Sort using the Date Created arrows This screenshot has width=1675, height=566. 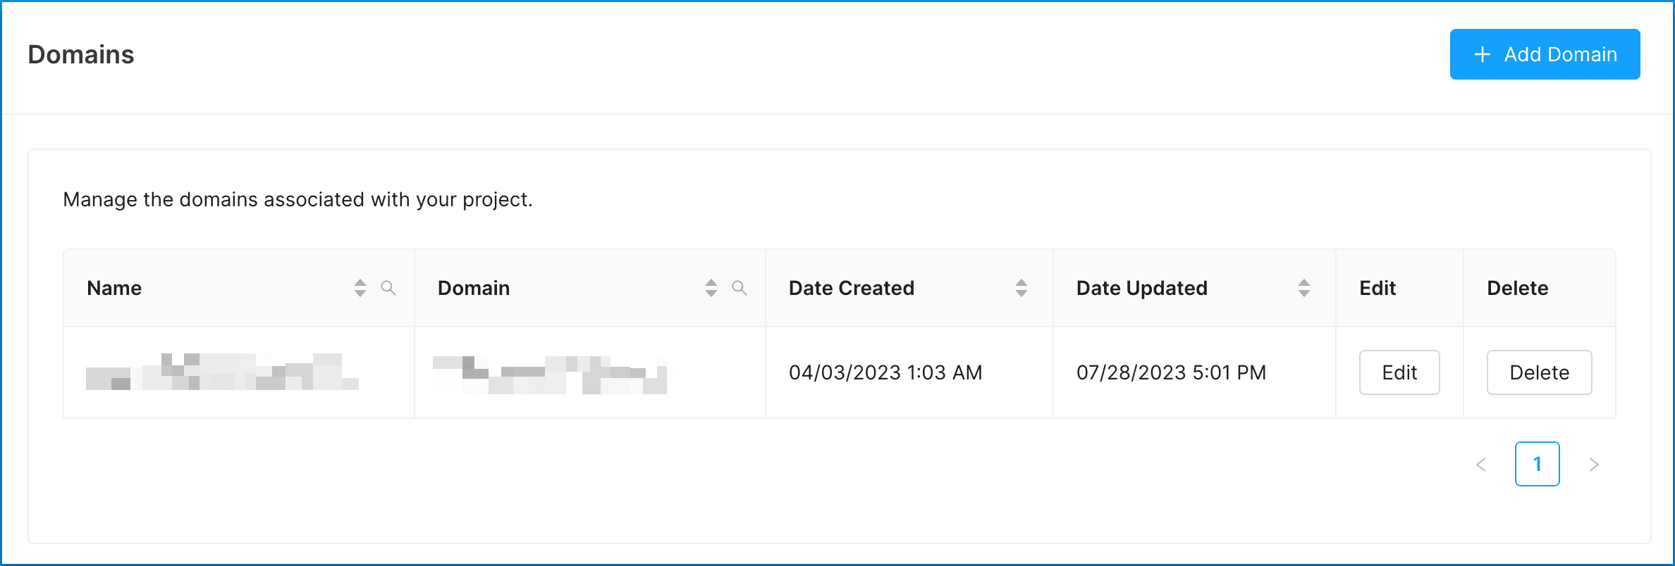coord(1021,288)
